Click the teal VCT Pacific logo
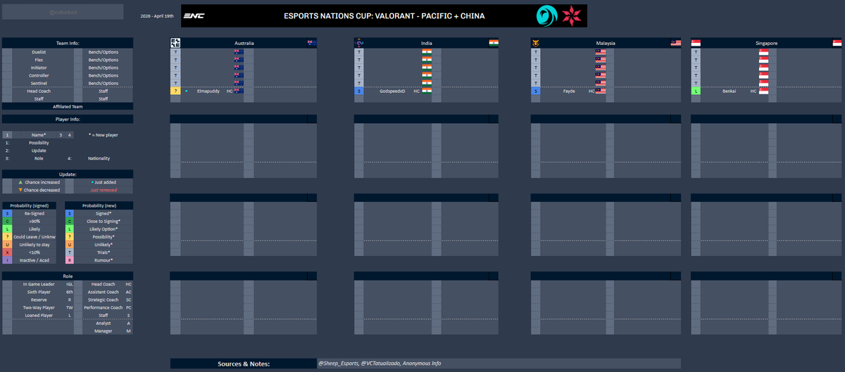Image resolution: width=845 pixels, height=372 pixels. pos(546,15)
